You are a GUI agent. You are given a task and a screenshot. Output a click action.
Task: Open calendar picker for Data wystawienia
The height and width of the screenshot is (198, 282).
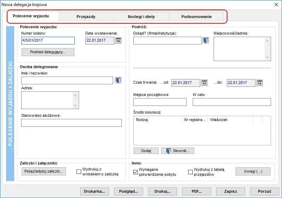[118, 41]
